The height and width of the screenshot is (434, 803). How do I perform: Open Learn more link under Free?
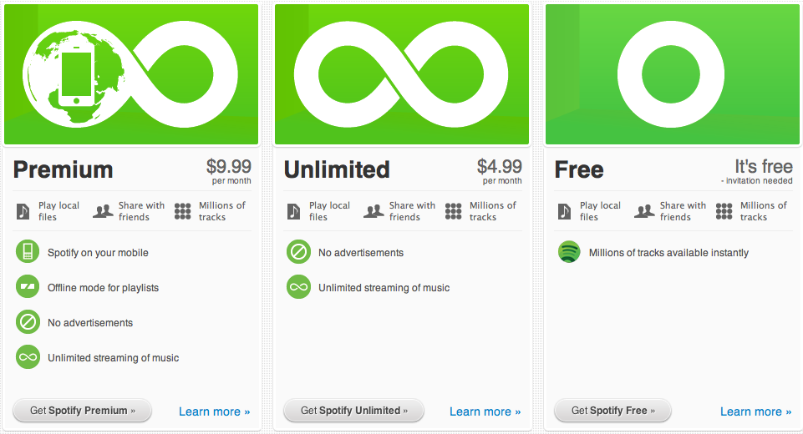[x=756, y=411]
